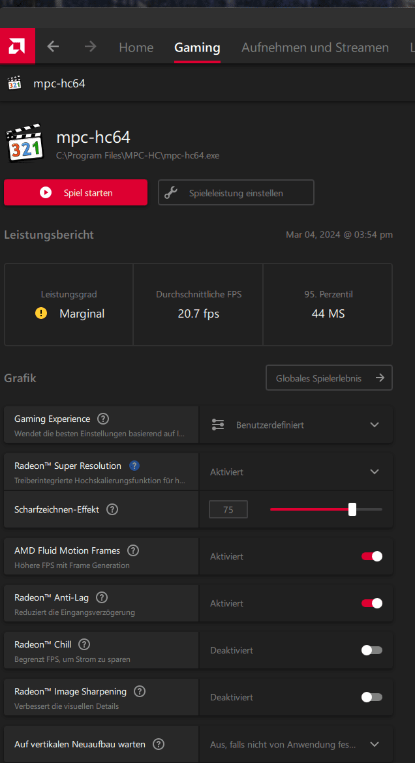Click blue help icon for Radeon Super Resolution
Screen dimensions: 415x763
(134, 466)
